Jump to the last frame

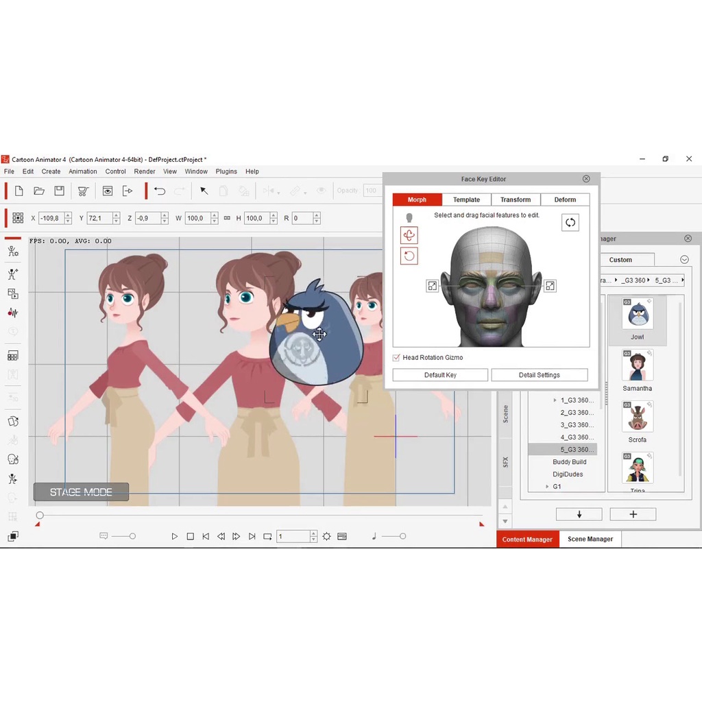[x=252, y=536]
